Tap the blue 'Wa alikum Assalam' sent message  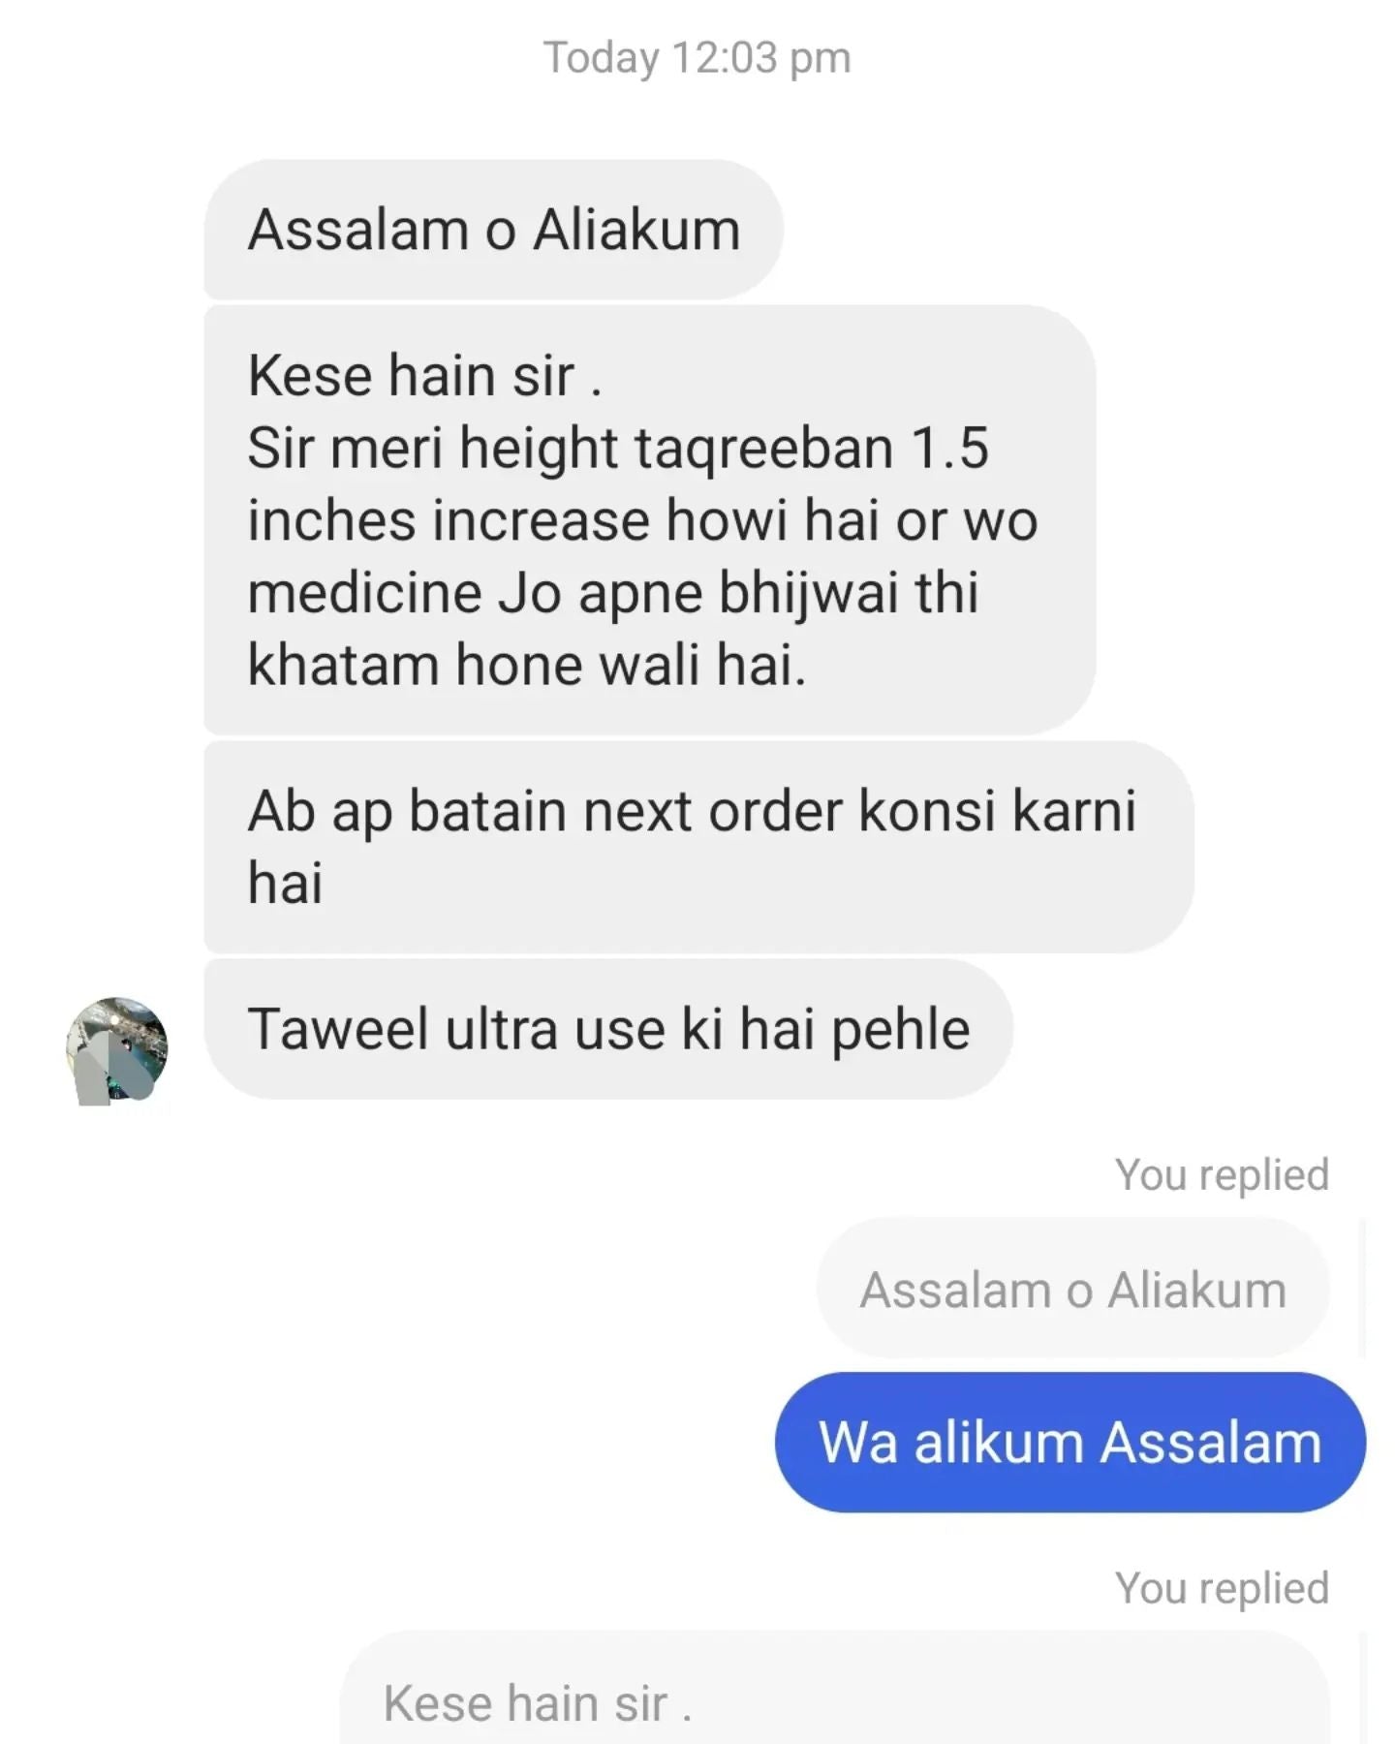coord(1069,1442)
